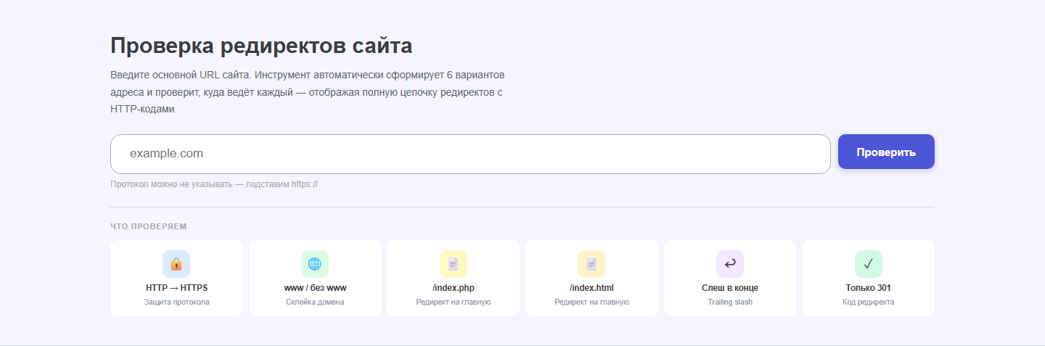This screenshot has width=1045, height=346.
Task: Click the Trailing slash caption
Action: click(x=730, y=302)
